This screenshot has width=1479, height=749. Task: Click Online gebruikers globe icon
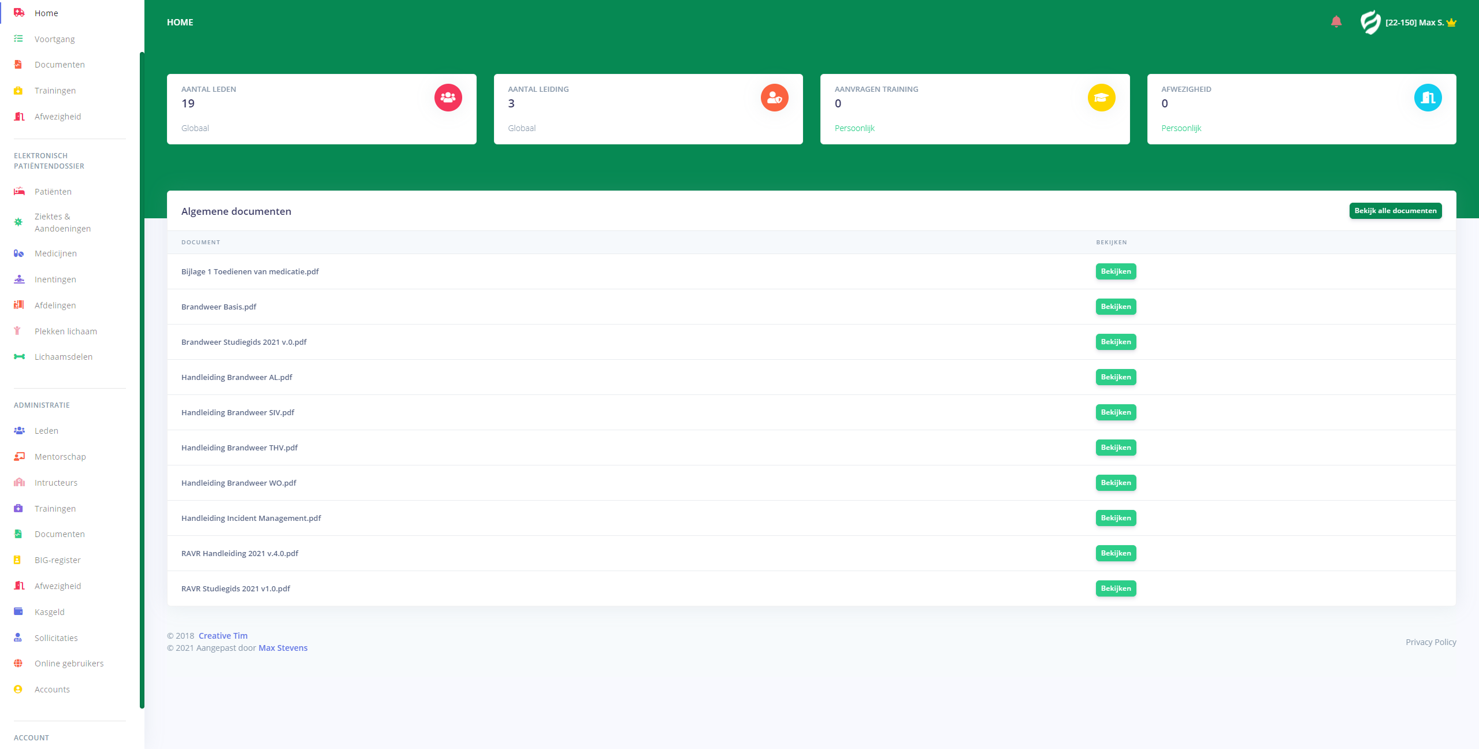[18, 664]
